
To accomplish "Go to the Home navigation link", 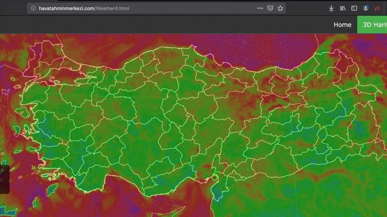I will 342,25.
